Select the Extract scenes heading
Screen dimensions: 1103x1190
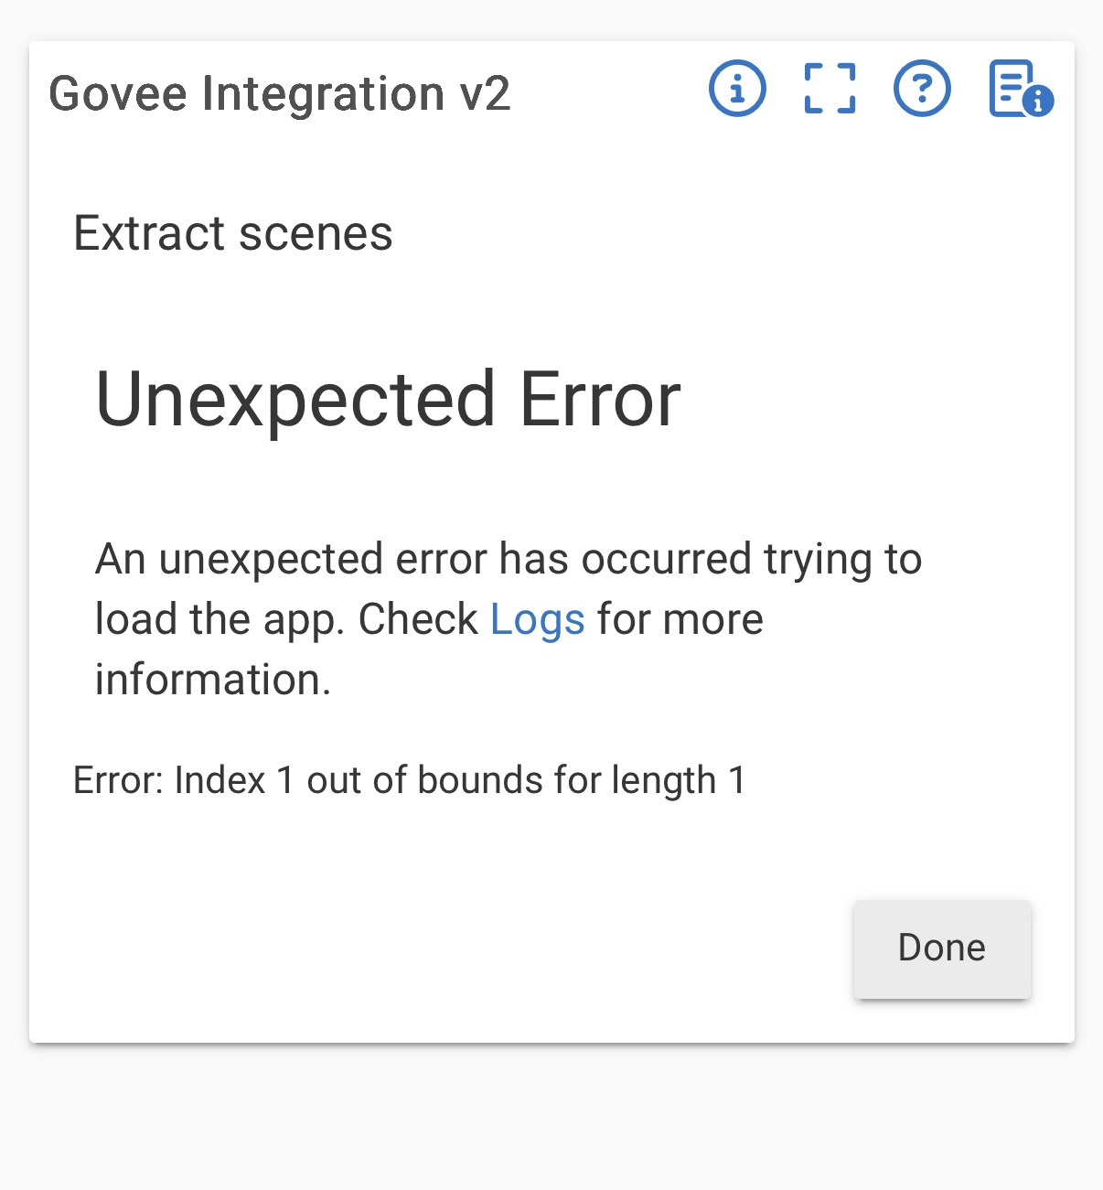click(x=233, y=233)
